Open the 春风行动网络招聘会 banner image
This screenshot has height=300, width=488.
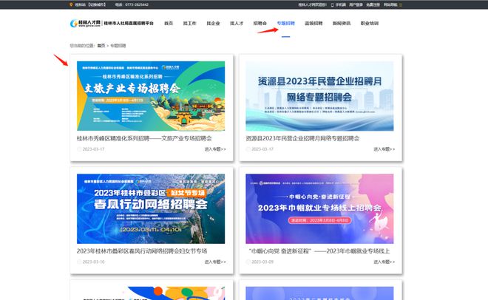[x=151, y=208]
